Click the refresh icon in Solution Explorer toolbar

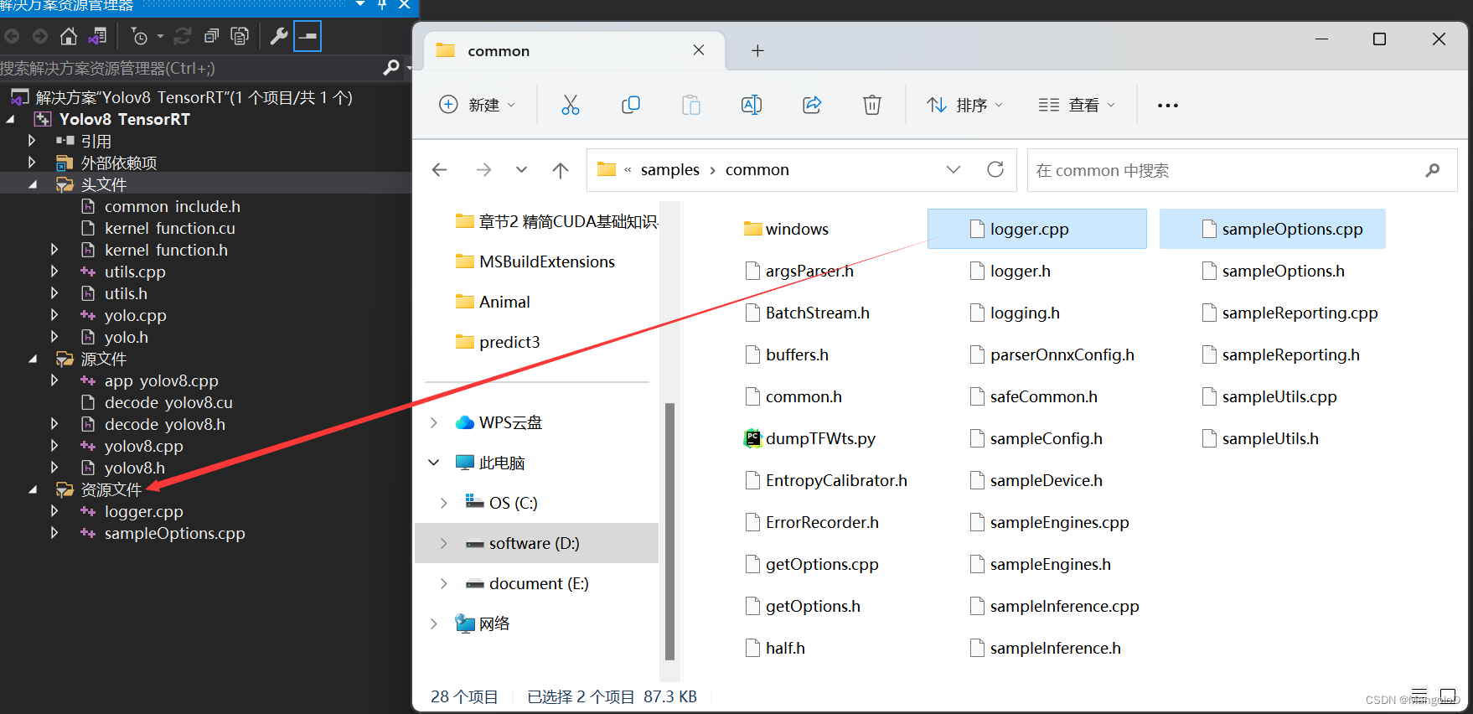183,36
